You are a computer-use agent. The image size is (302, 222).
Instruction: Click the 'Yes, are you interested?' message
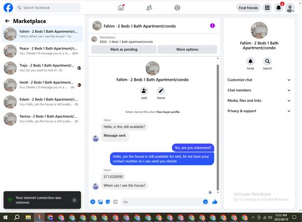(x=193, y=148)
